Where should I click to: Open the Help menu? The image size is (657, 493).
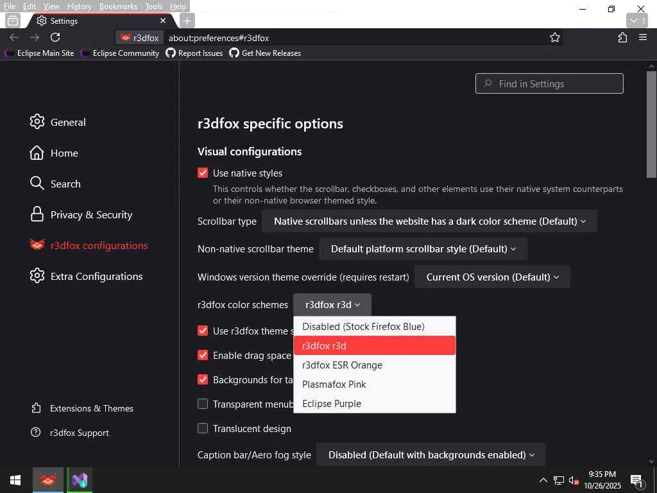[x=178, y=6]
